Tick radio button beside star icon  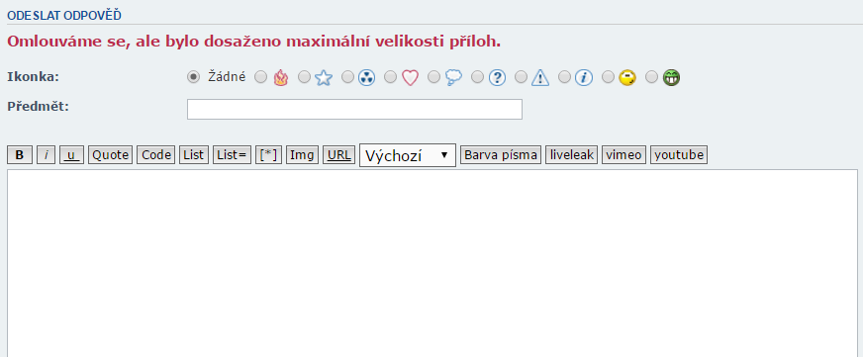click(x=305, y=77)
